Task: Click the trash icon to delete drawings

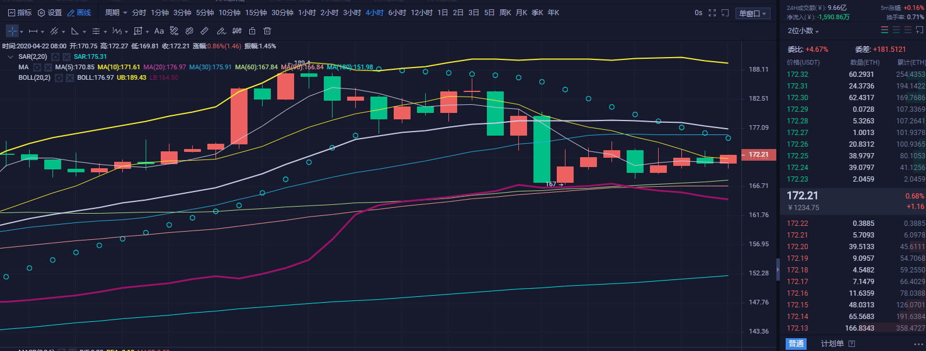Action: [267, 31]
